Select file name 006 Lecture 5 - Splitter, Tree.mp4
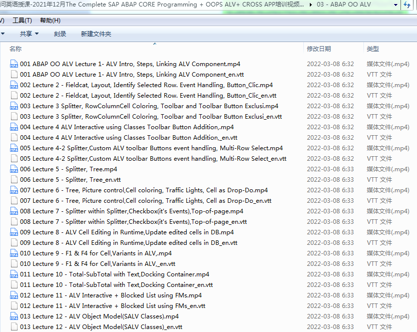Screen dimensions: 417x332 69,169
